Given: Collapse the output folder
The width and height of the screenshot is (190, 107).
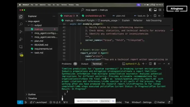Looking at the screenshot, I should coord(29,25).
